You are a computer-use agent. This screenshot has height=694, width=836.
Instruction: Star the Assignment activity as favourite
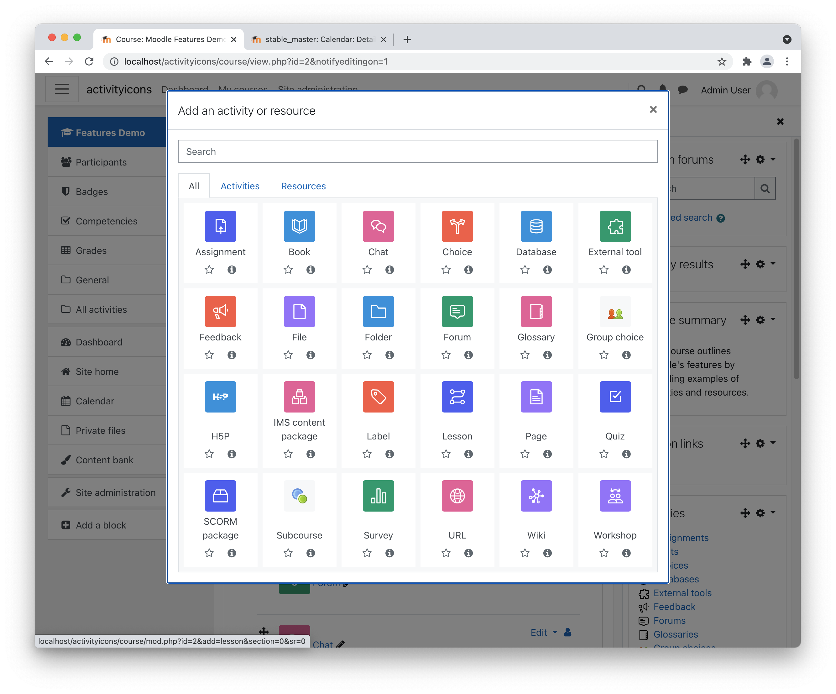tap(209, 270)
